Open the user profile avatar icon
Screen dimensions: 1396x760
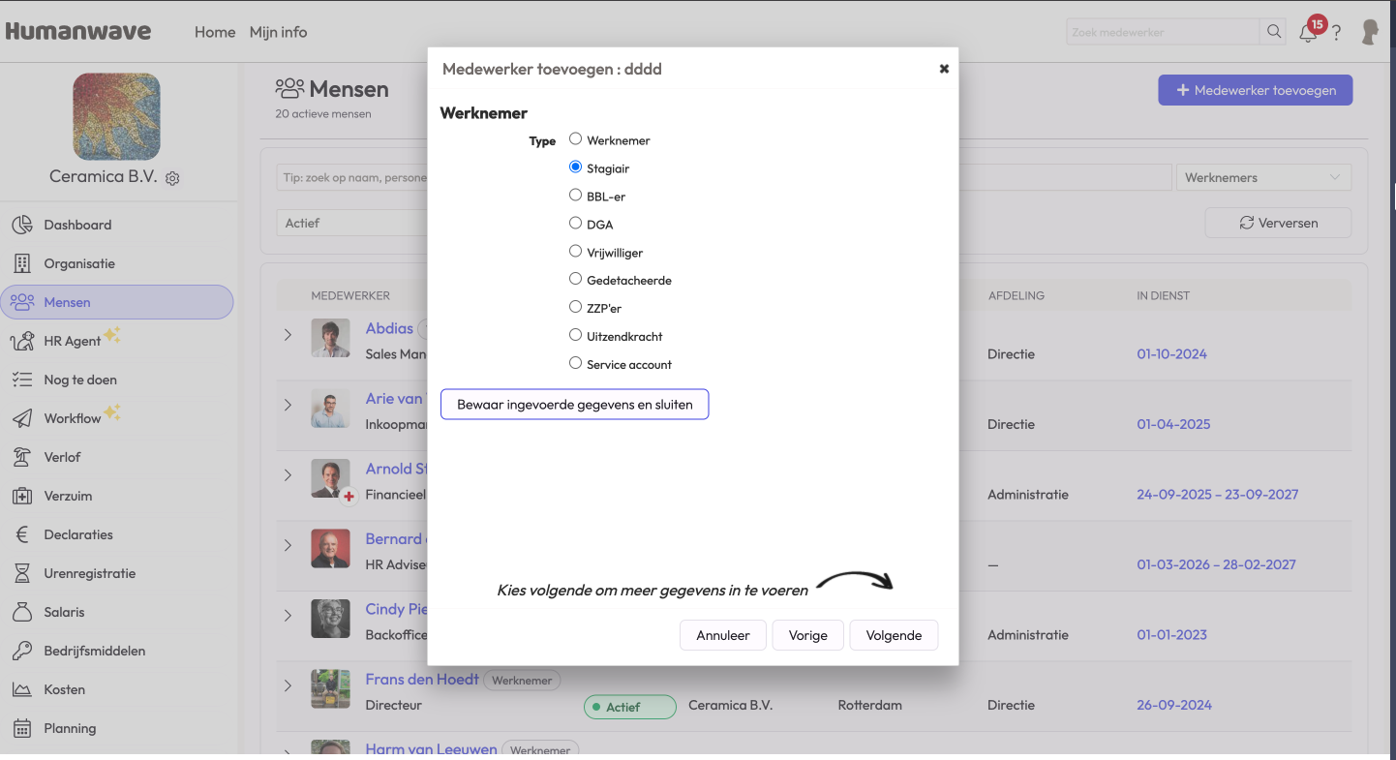(1370, 32)
